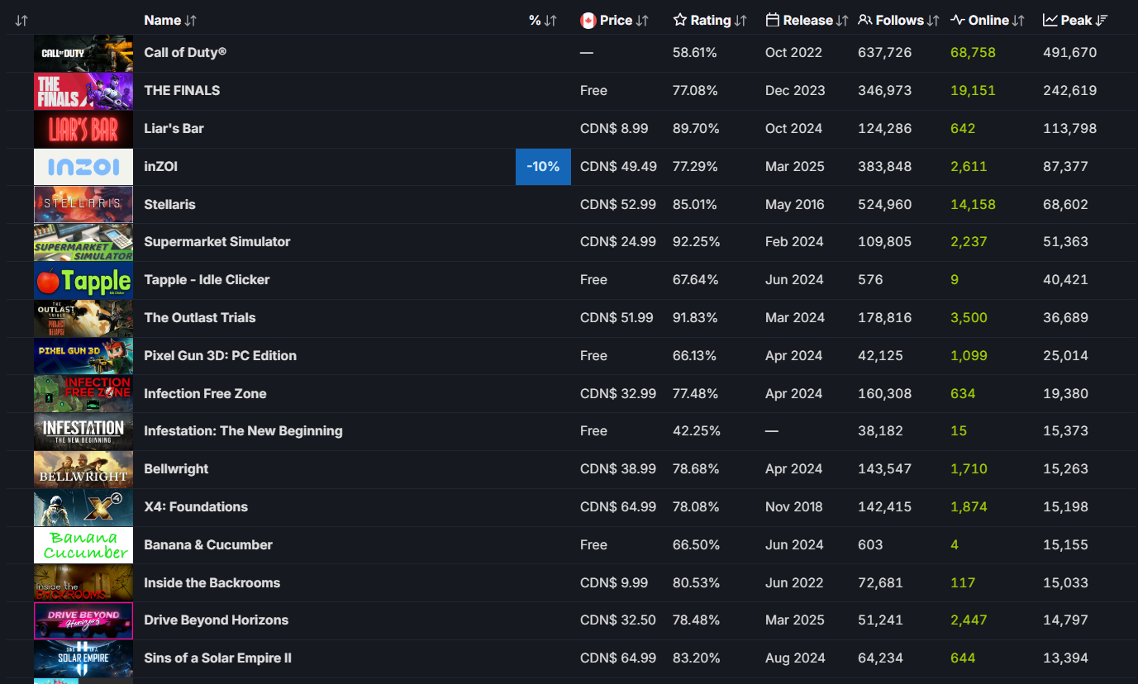Click the Bellwright thumbnail image
This screenshot has height=684, width=1138.
click(83, 469)
